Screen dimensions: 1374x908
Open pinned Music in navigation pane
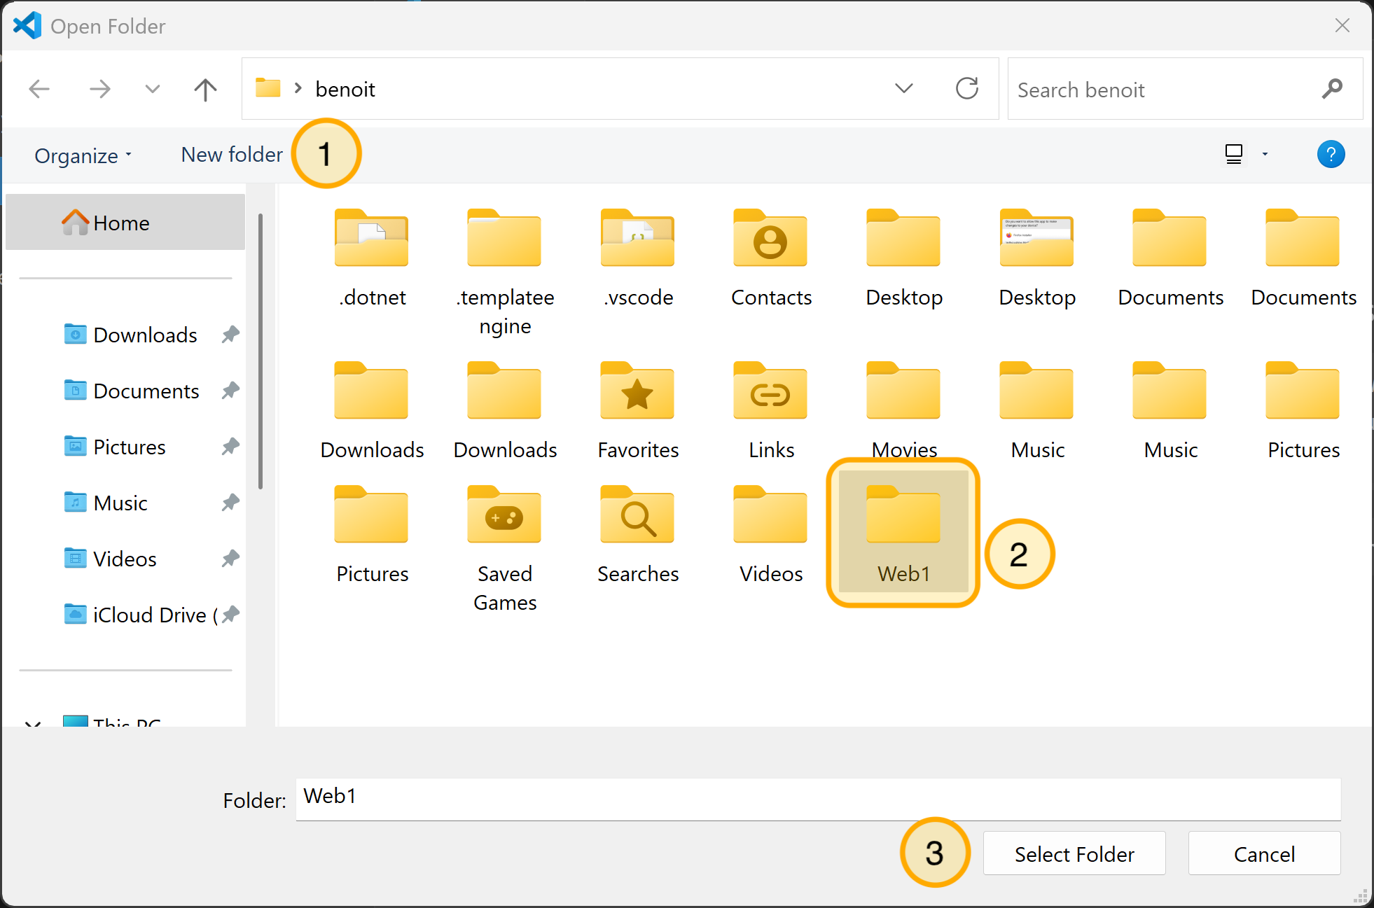pos(106,503)
